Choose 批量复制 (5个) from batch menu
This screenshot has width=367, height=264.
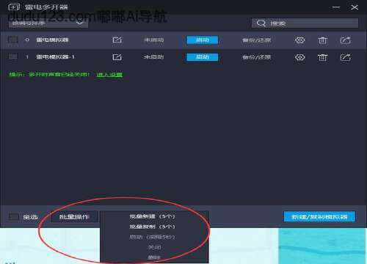(x=152, y=227)
